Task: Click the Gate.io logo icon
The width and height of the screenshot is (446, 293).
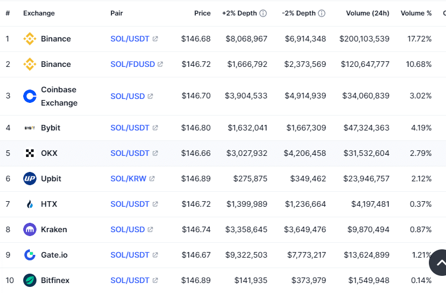Action: pos(30,255)
